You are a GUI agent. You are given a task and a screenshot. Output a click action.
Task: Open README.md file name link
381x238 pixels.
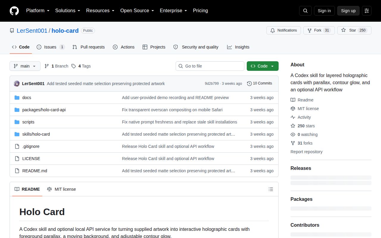[x=35, y=171]
